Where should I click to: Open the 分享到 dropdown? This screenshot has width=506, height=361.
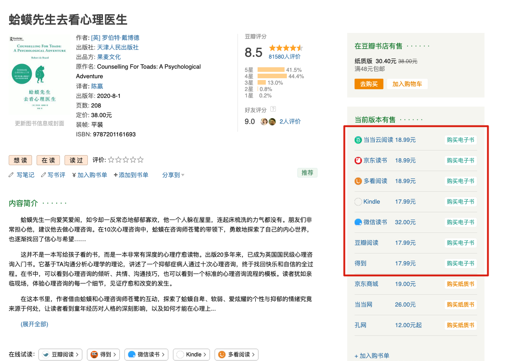173,175
